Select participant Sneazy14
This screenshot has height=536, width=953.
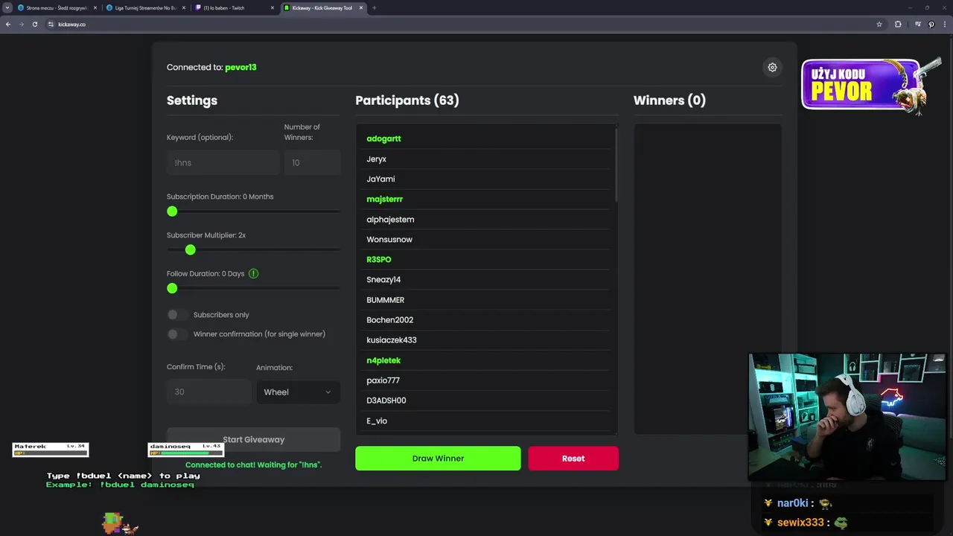[x=383, y=279]
